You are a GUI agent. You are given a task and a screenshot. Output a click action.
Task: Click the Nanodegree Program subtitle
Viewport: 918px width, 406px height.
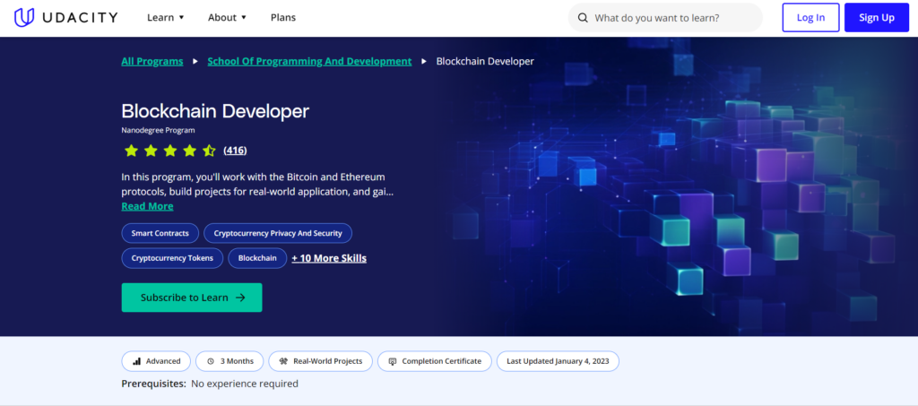click(158, 131)
